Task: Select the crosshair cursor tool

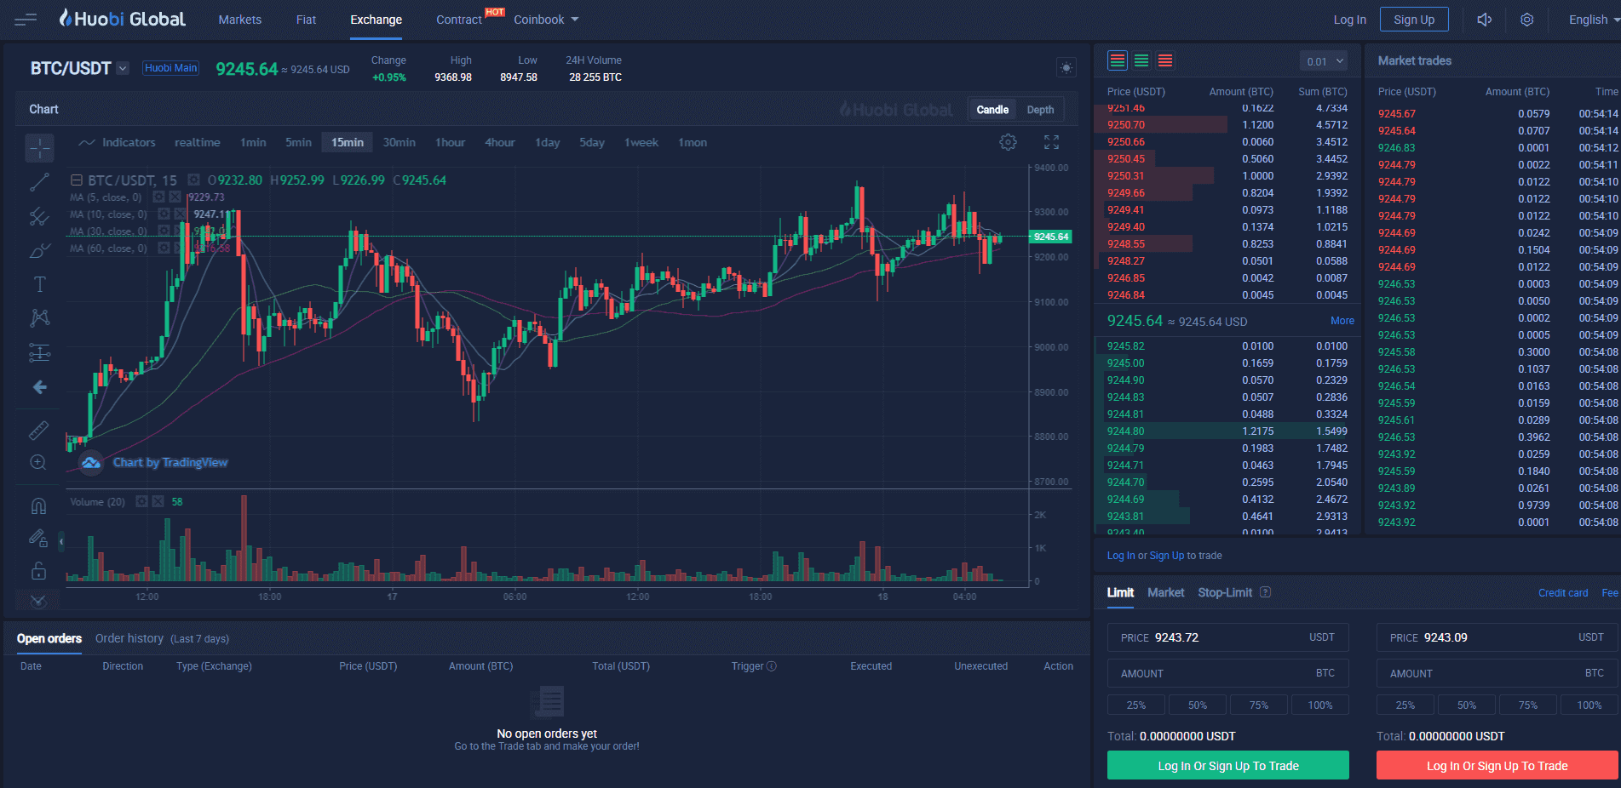Action: point(39,148)
